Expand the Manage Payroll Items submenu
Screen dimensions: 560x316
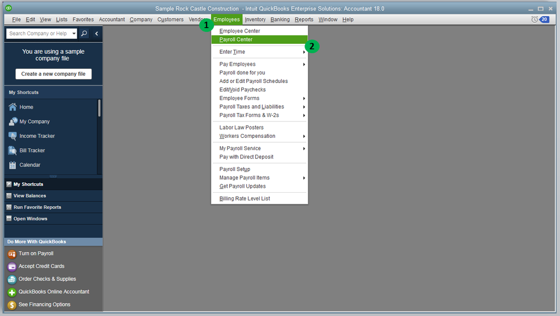coord(304,178)
